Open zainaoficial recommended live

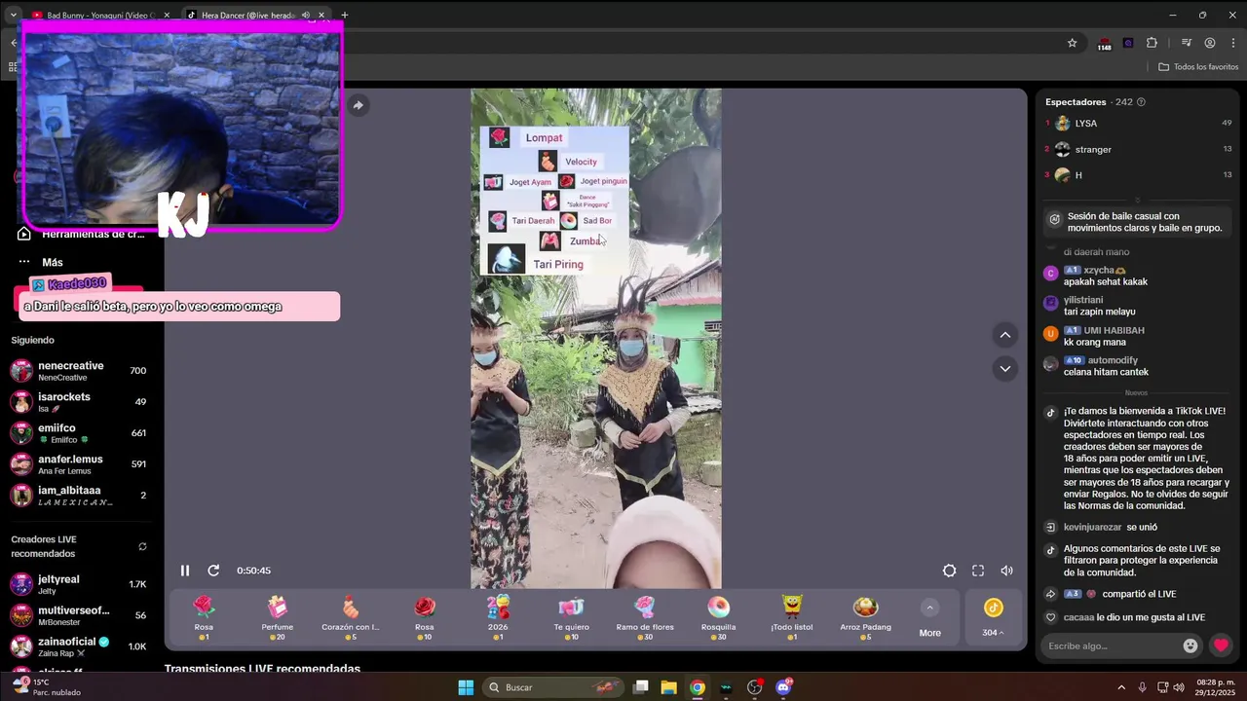click(78, 646)
